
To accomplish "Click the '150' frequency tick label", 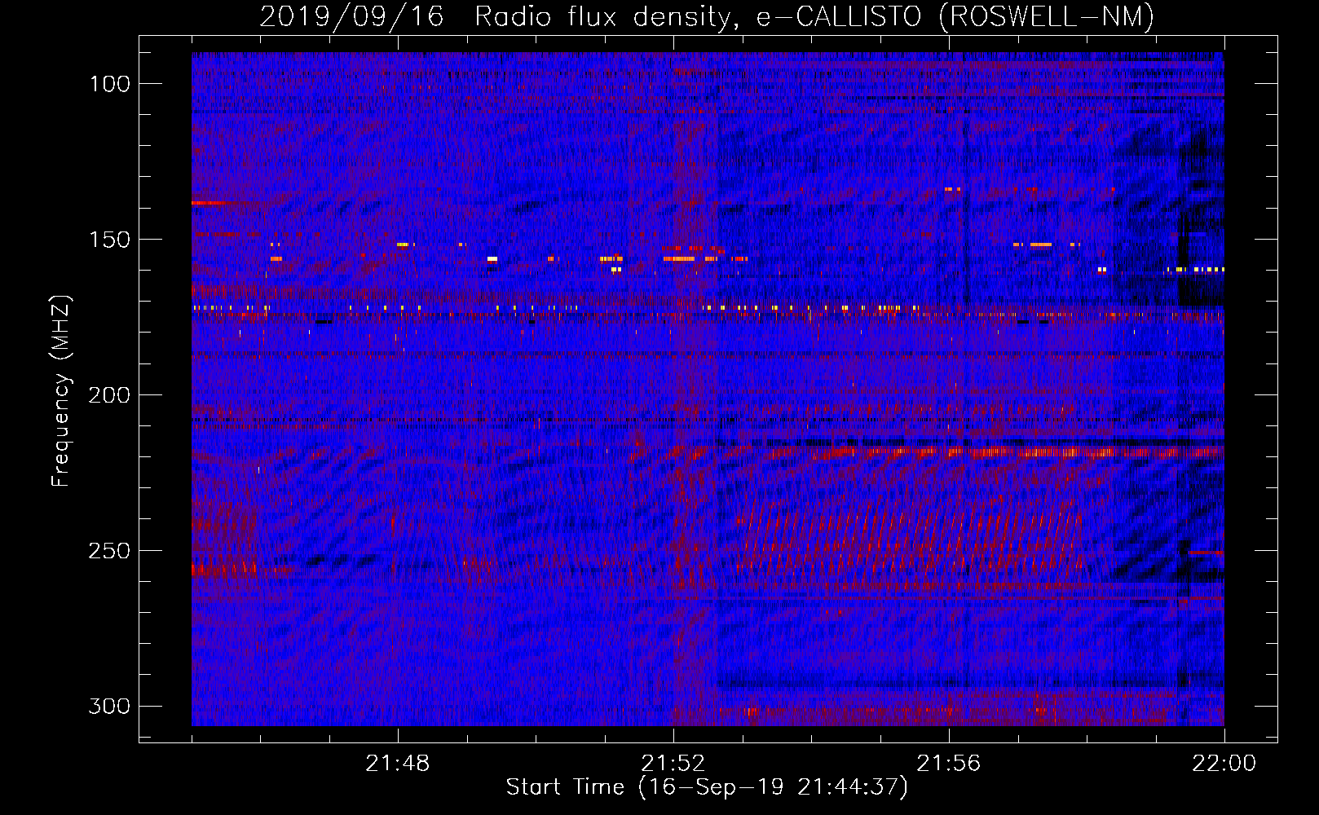I will (x=109, y=240).
